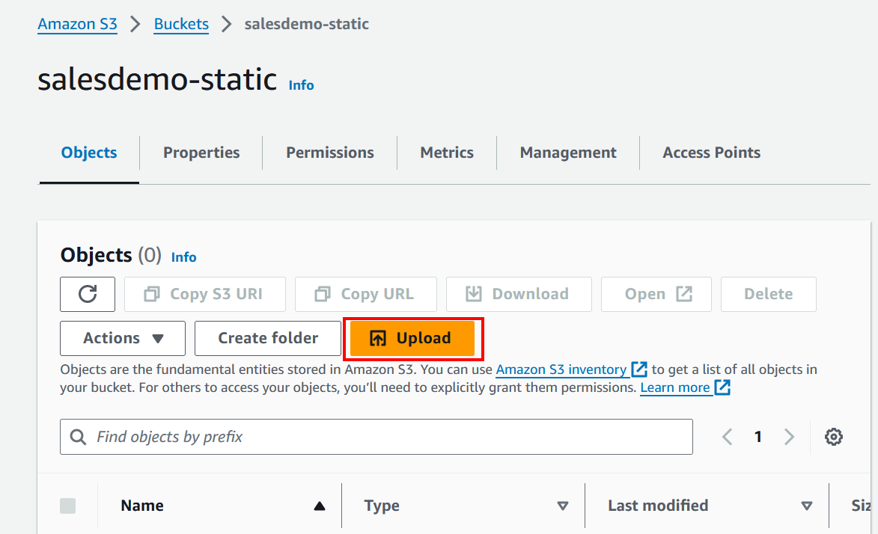The height and width of the screenshot is (534, 878).
Task: Sort by Type column arrow
Action: click(563, 506)
